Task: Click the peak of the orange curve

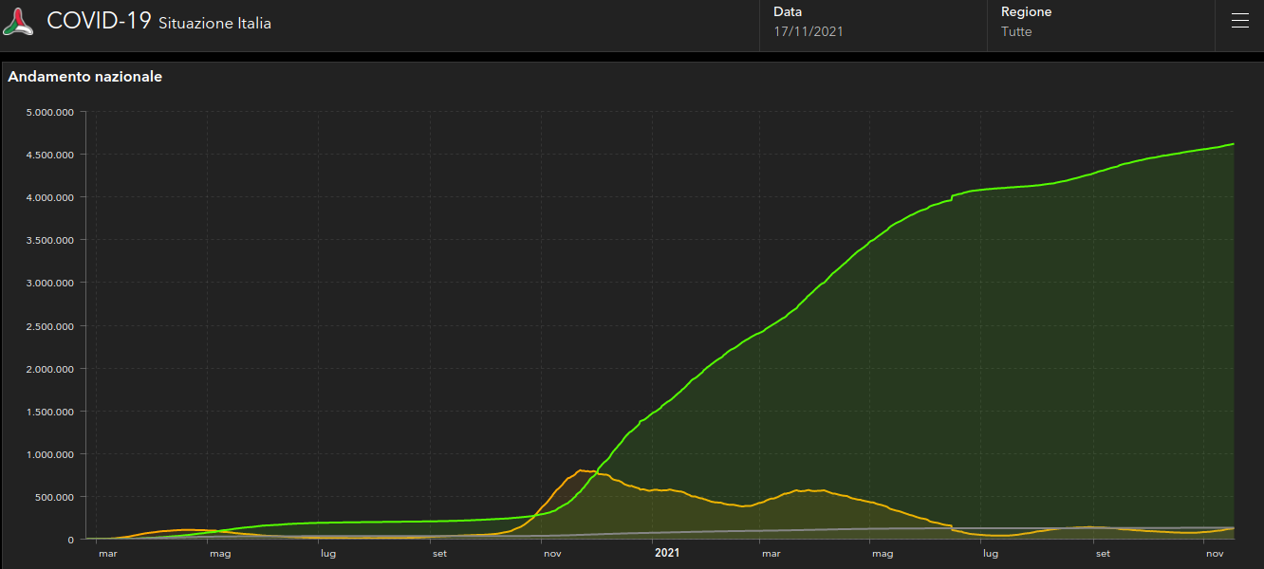Action: tap(582, 470)
